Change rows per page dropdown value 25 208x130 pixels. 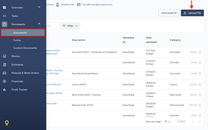[167, 122]
